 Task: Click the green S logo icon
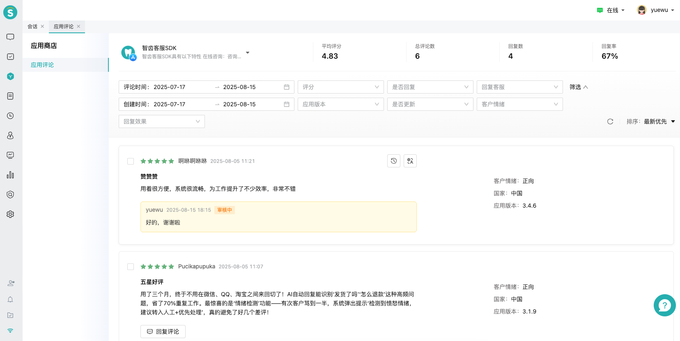(x=10, y=12)
